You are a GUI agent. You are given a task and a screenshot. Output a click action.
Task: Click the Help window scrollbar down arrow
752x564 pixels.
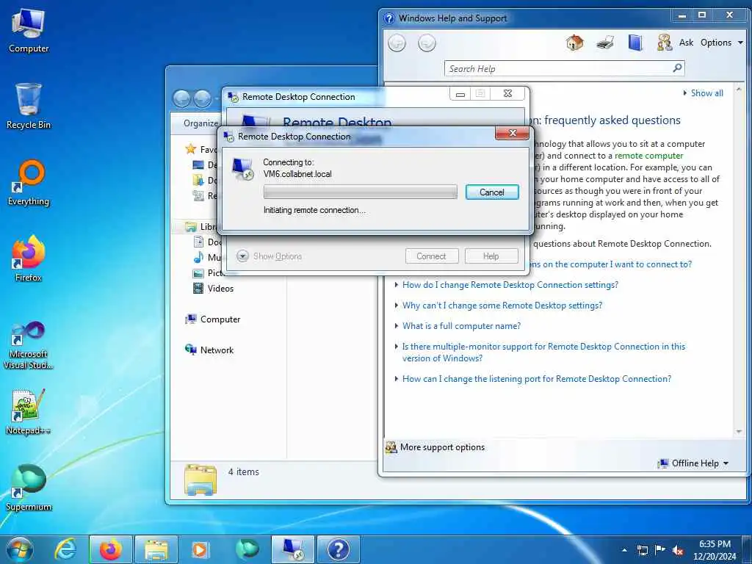coord(739,432)
